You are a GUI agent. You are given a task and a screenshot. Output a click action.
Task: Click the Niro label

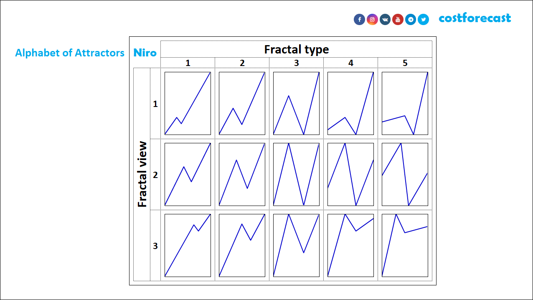coord(145,53)
